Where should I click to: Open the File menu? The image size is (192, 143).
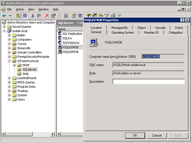(x=9, y=9)
